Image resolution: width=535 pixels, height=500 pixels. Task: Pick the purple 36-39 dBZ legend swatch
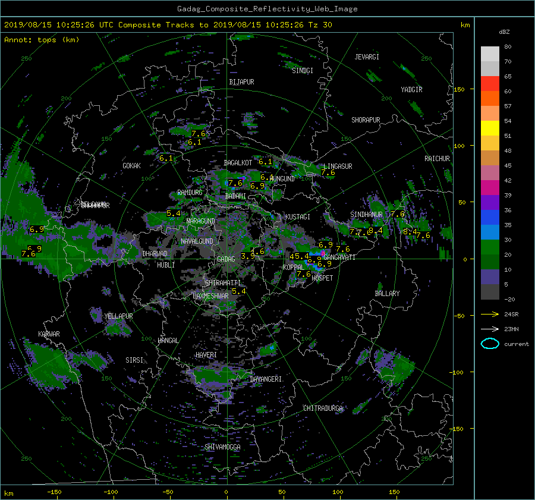tap(490, 203)
